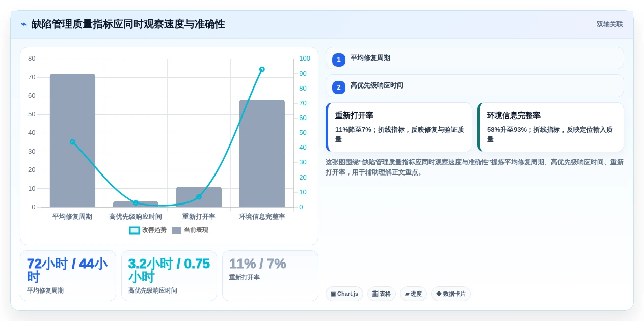Screen dimensions: 644x321
Task: Click the 表格 tag
Action: (382, 294)
